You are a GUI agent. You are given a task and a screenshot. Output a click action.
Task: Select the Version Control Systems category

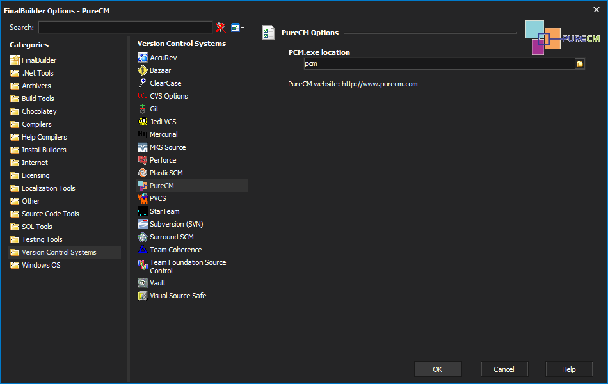click(x=65, y=252)
